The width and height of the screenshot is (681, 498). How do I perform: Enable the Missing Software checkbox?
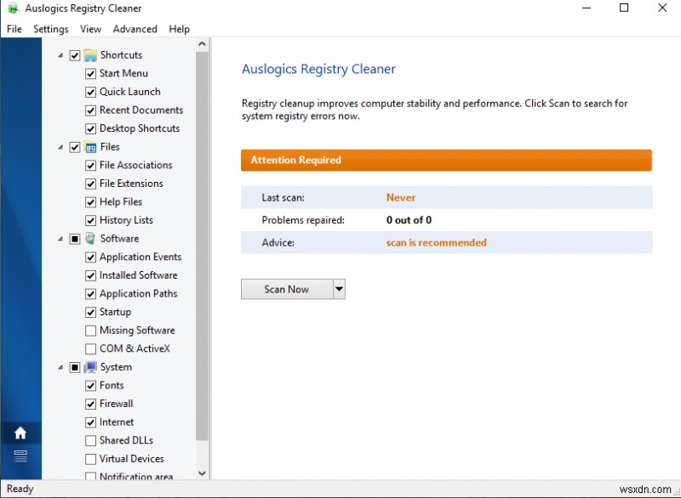91,331
